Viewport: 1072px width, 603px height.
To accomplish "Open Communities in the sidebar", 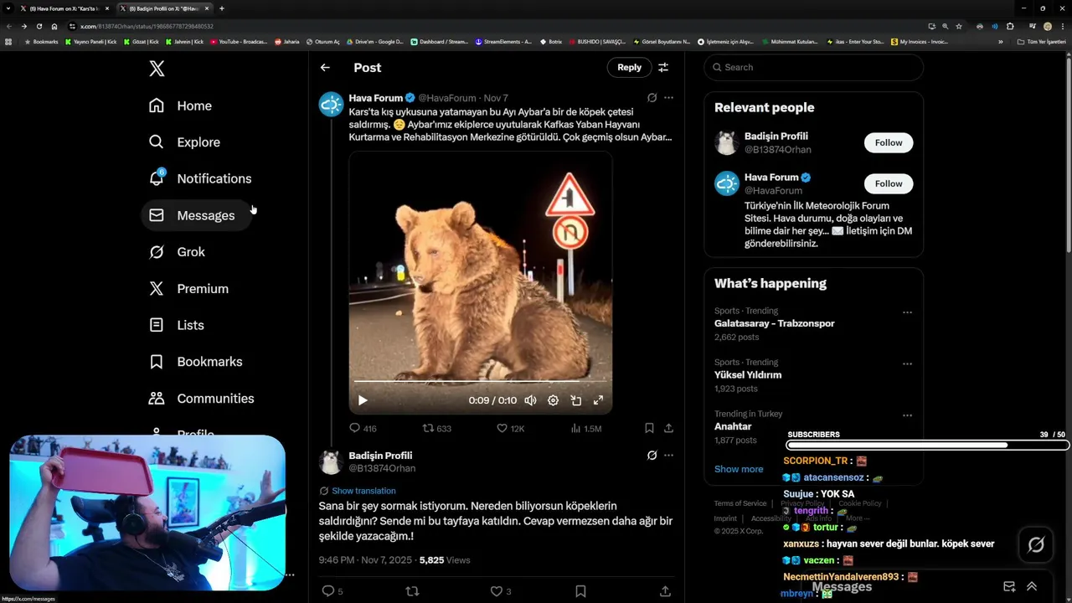I will click(x=201, y=399).
